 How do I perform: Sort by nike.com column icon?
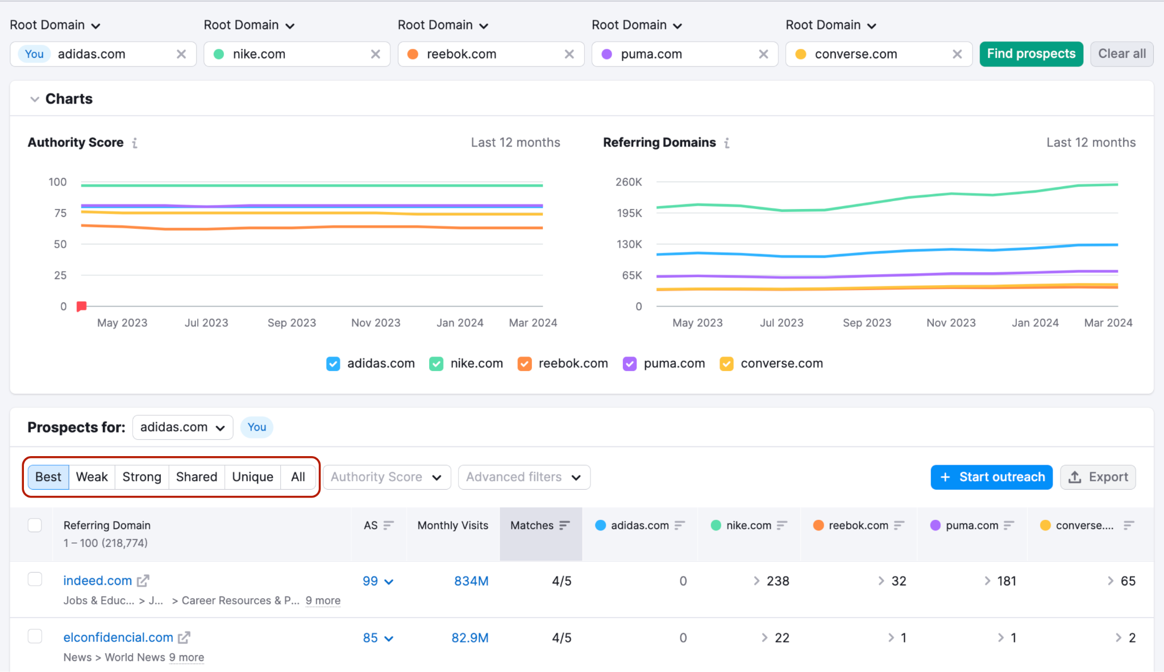coord(782,525)
